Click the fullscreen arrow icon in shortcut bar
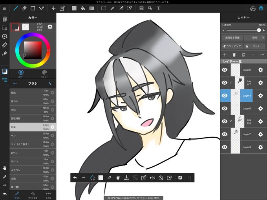Image resolution: width=267 pixels, height=200 pixels. 180,178
